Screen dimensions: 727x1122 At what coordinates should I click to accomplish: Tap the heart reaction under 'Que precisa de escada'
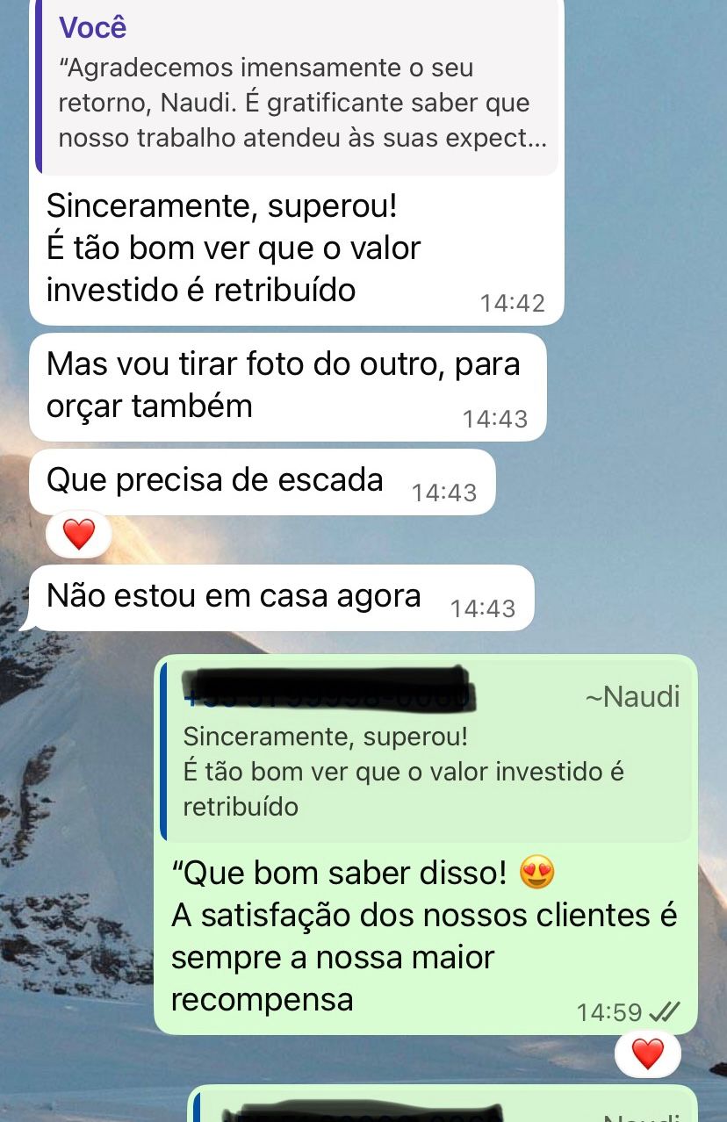point(79,535)
